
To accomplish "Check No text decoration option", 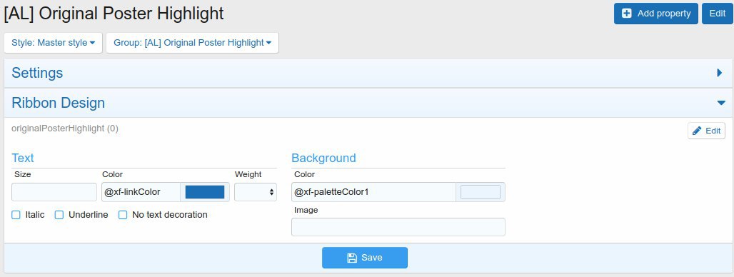I will click(x=123, y=215).
